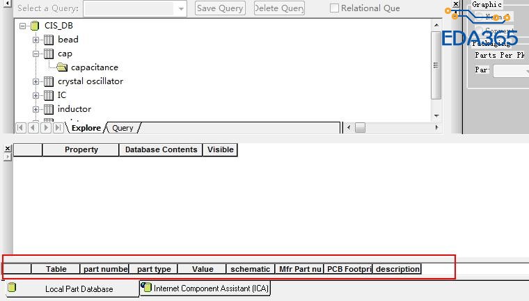Go to next tab arrow button
Viewport: 529px width, 301px height.
click(46, 128)
